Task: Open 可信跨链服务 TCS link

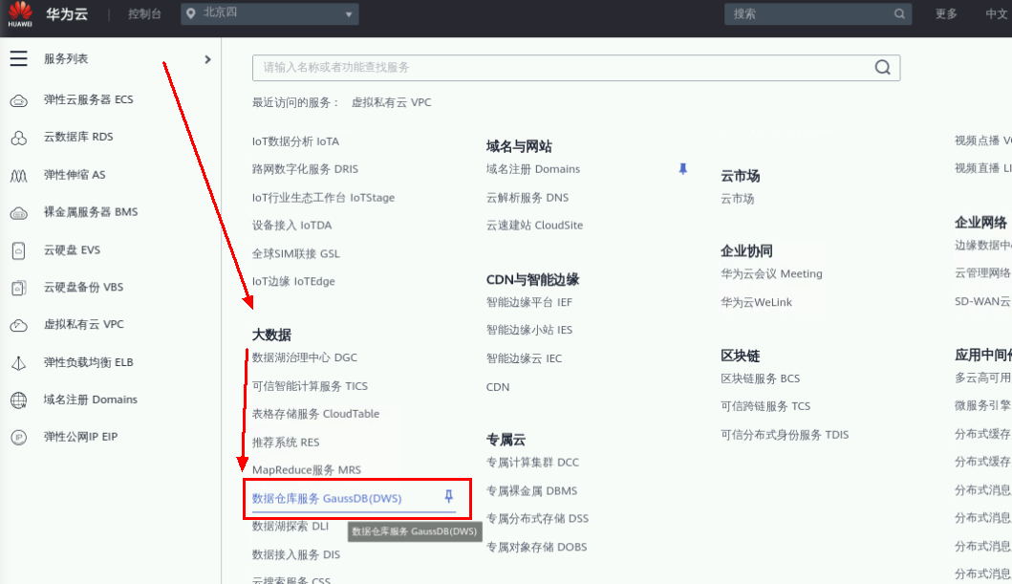Action: tap(765, 406)
